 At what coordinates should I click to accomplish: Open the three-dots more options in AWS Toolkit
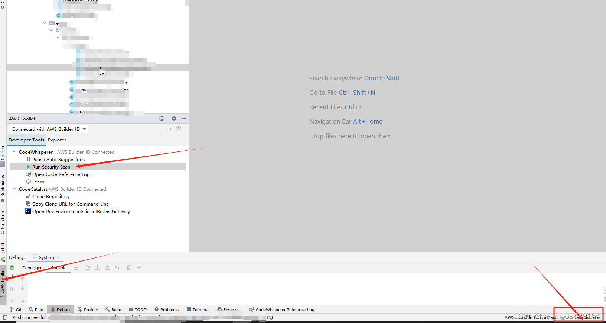click(x=169, y=129)
